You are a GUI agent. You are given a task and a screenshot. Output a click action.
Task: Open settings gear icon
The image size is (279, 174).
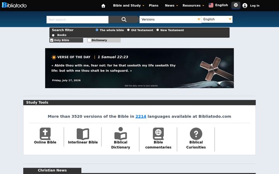point(236,5)
